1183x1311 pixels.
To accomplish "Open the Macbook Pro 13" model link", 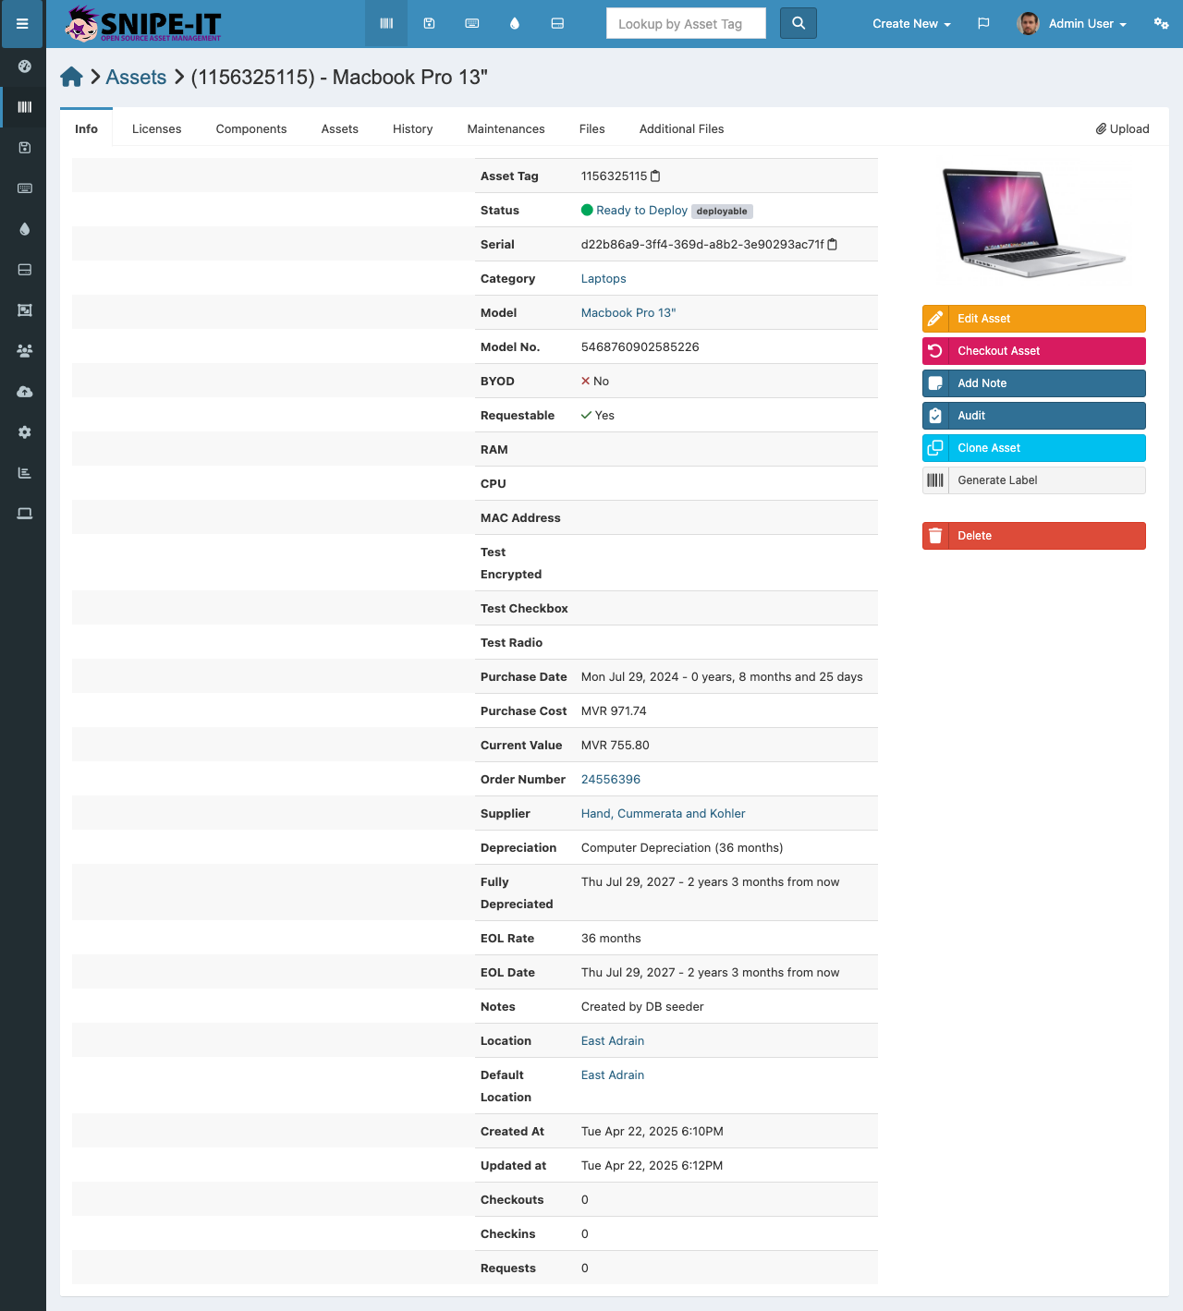I will 628,312.
